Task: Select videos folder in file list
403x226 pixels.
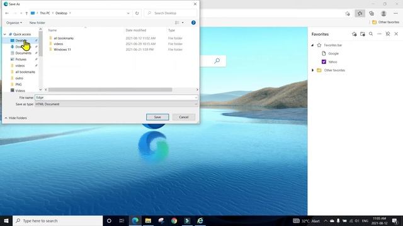Action: 59,44
